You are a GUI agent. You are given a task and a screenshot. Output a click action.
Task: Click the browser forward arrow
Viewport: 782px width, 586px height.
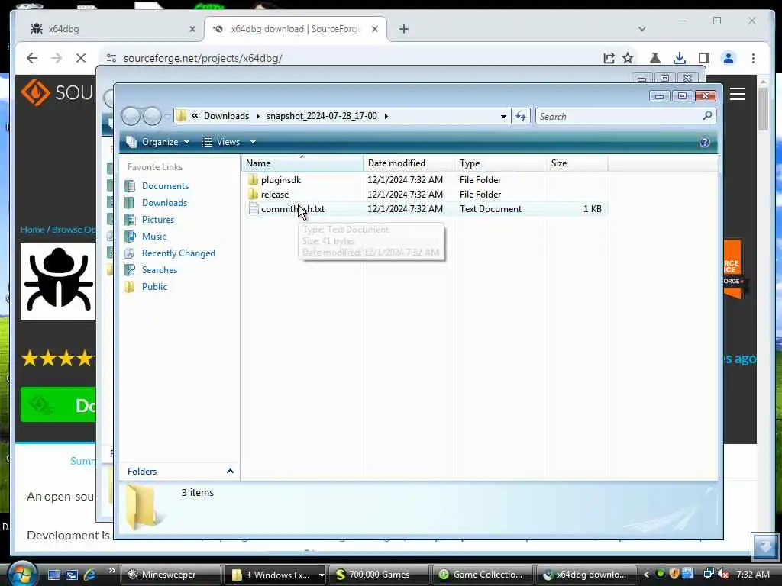pyautogui.click(x=57, y=58)
